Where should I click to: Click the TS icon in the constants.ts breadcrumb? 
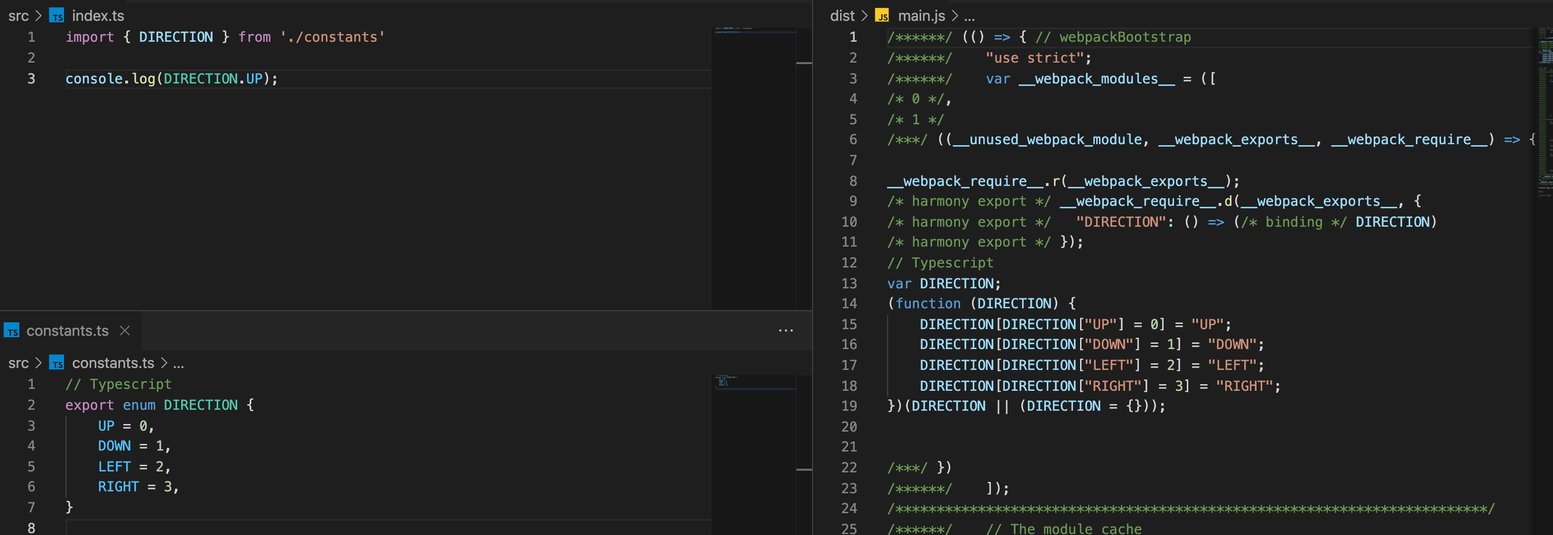pyautogui.click(x=57, y=363)
